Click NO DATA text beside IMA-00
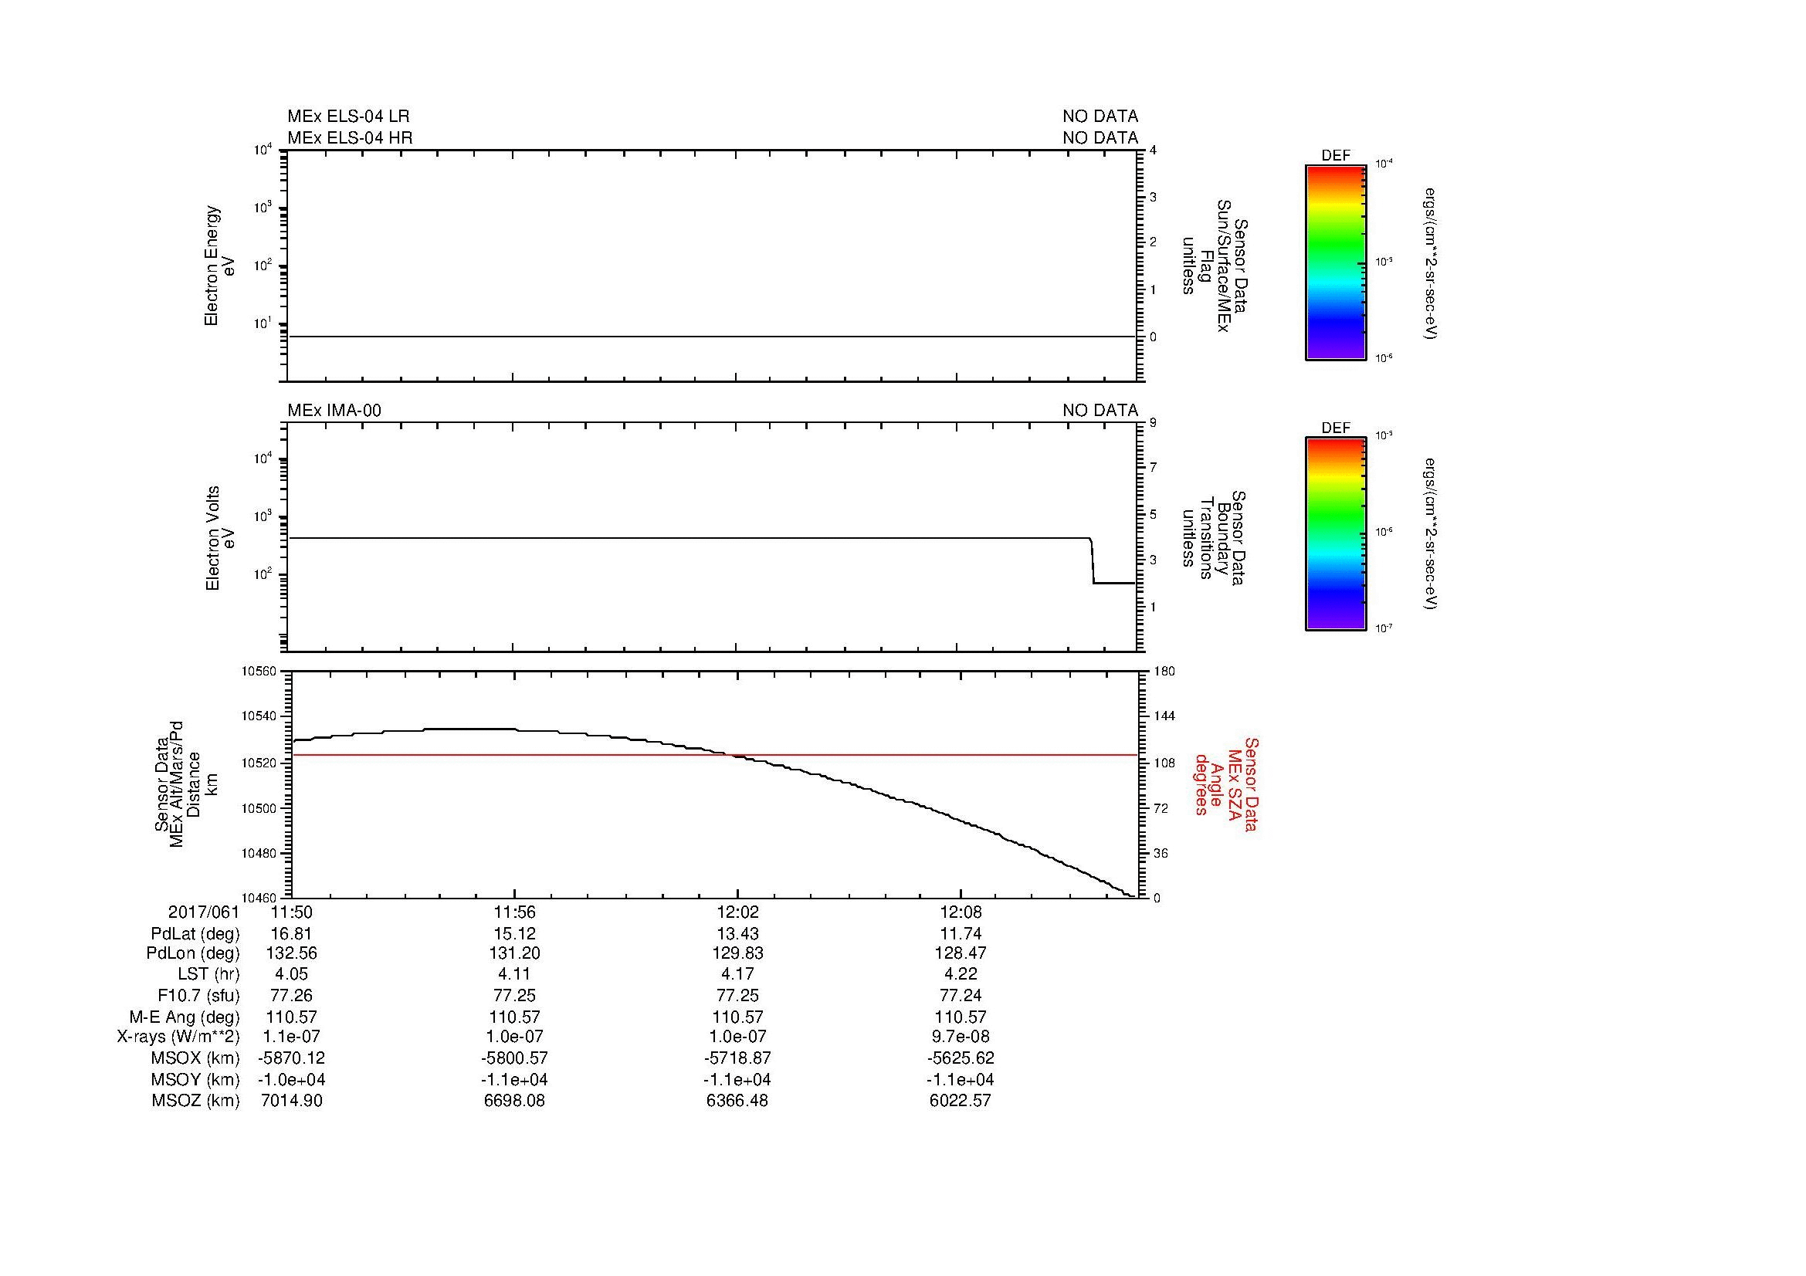Viewport: 1806px width, 1276px height. pos(1100,411)
